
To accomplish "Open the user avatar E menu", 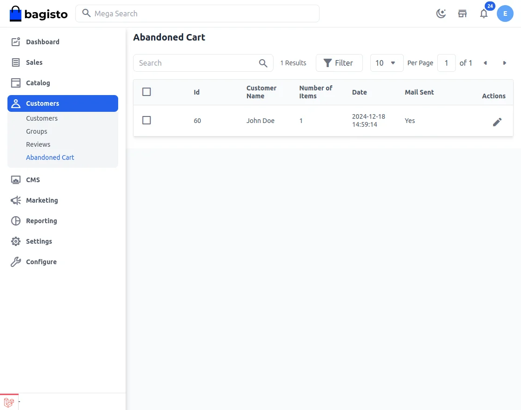I will point(505,14).
